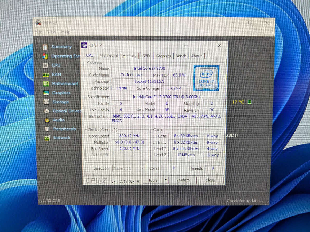
Task: Select the Network section in Speccy
Action: tap(62, 138)
